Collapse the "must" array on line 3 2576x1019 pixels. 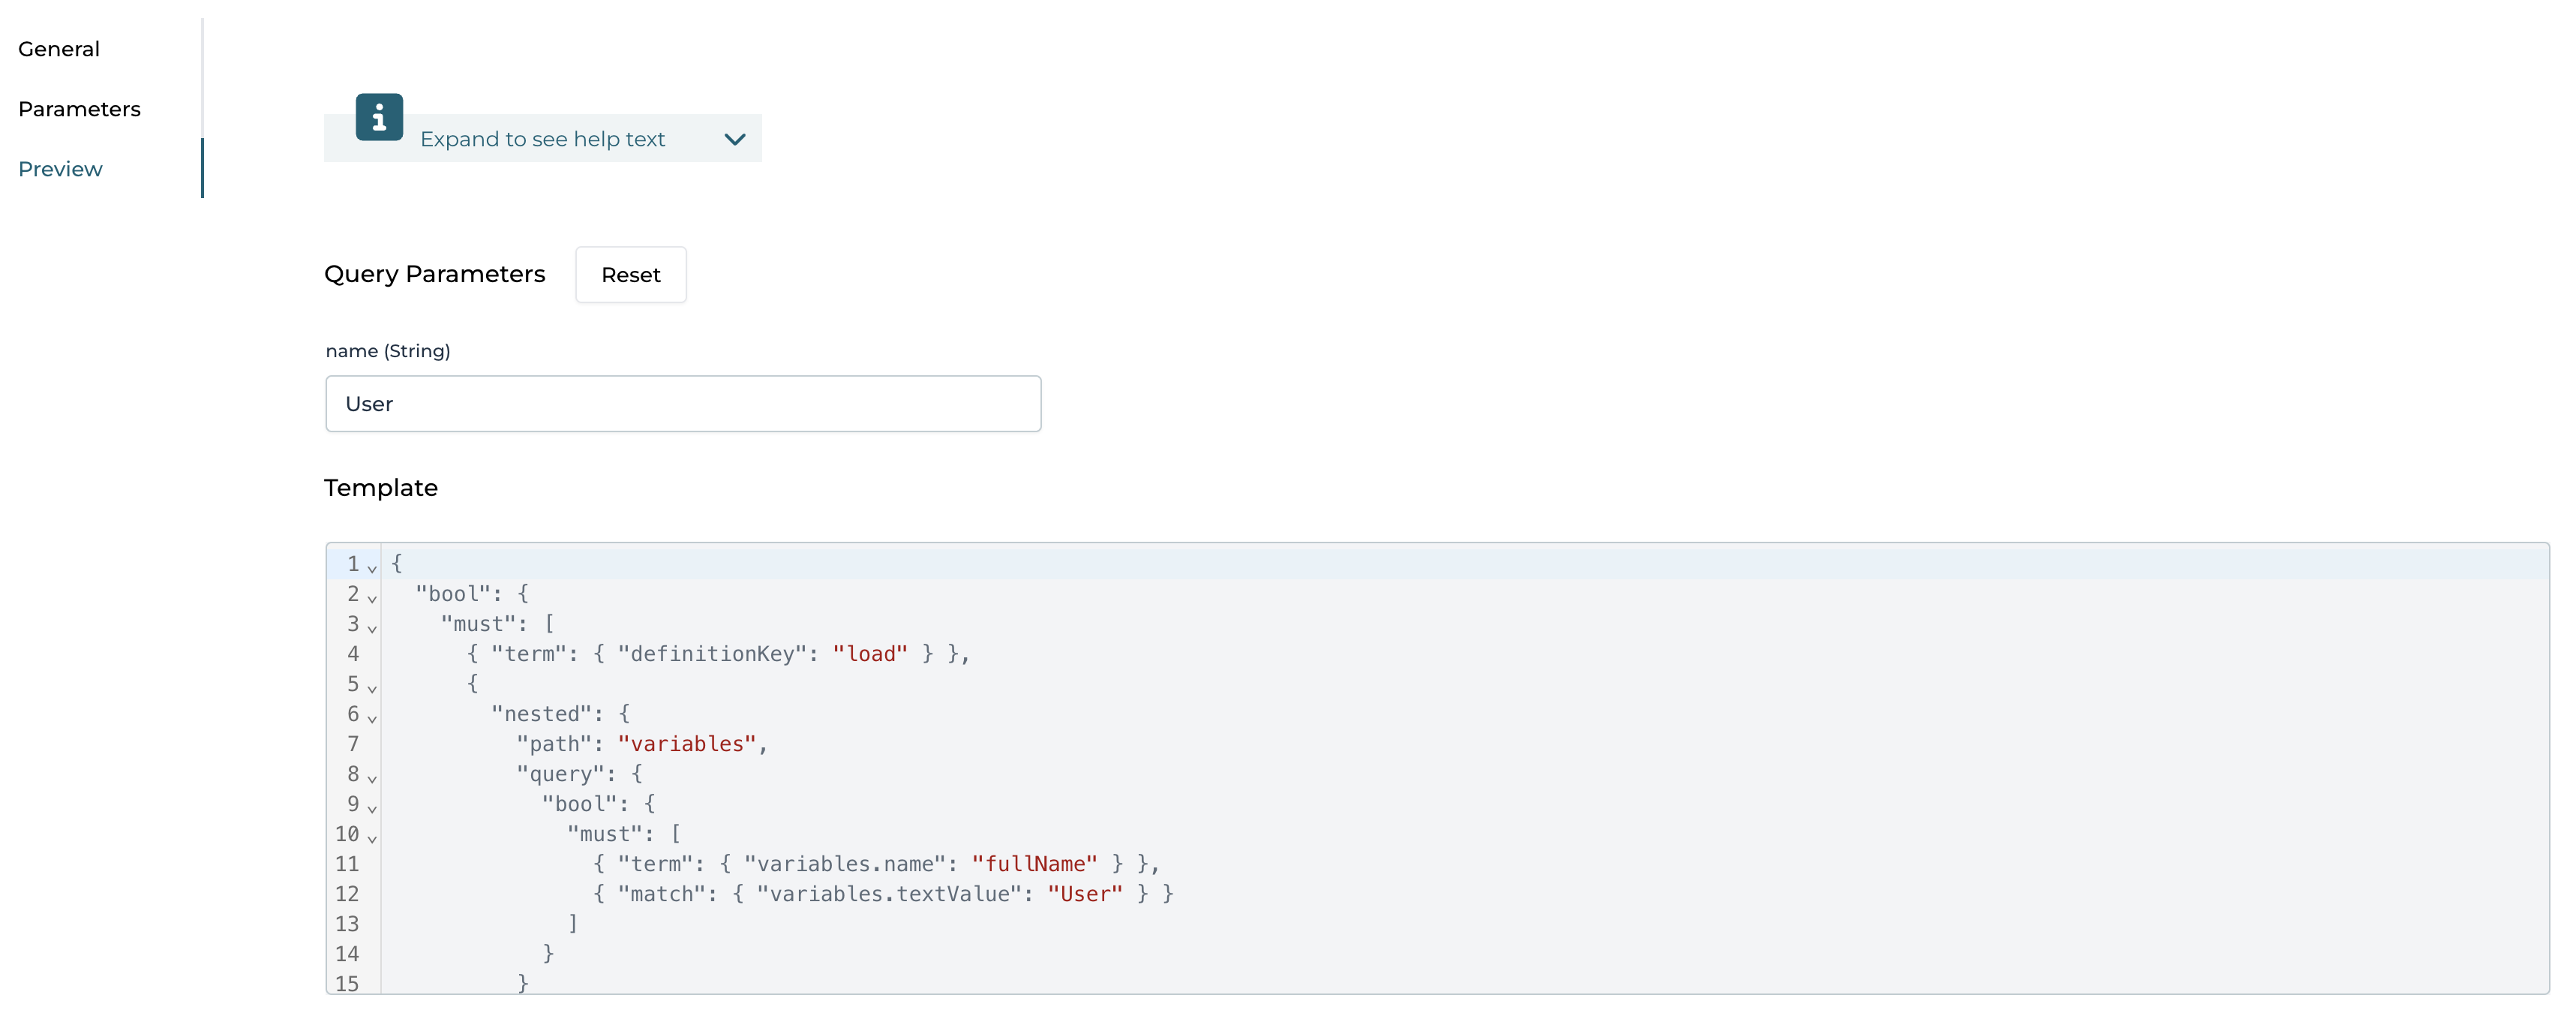(x=372, y=628)
